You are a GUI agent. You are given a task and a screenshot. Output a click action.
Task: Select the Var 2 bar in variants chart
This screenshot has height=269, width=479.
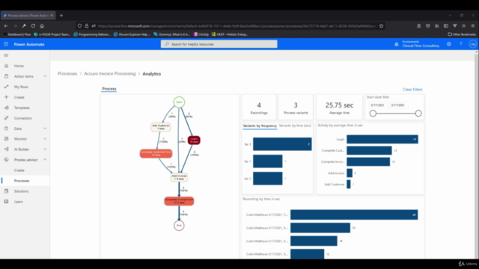point(268,179)
